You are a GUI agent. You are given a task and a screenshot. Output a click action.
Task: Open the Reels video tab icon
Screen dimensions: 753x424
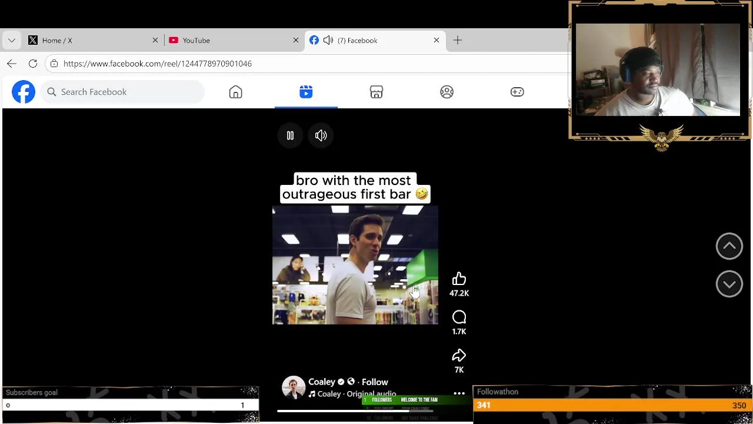pyautogui.click(x=306, y=92)
